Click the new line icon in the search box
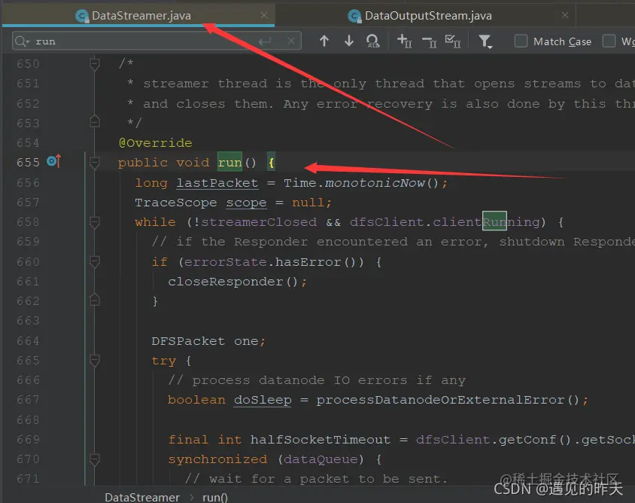Image resolution: width=635 pixels, height=503 pixels. pyautogui.click(x=265, y=41)
